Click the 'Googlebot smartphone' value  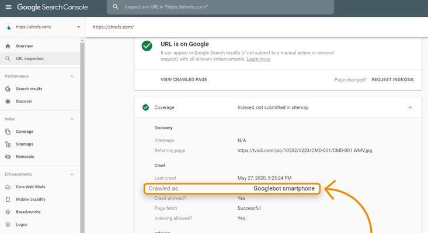(284, 188)
